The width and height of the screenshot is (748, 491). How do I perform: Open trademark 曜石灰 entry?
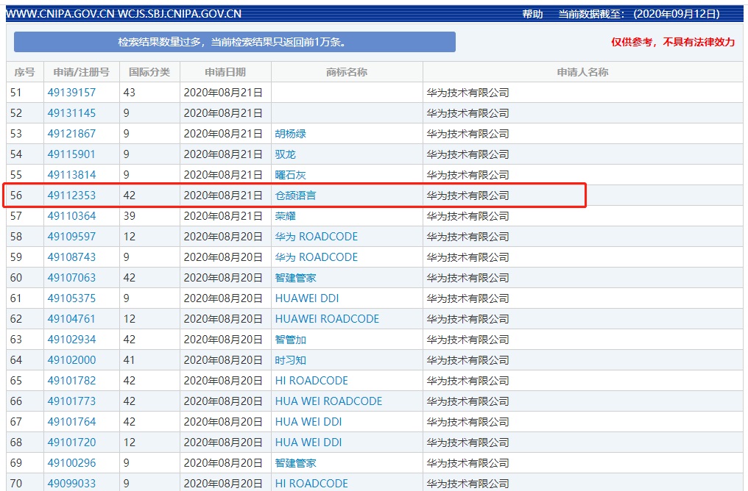[x=290, y=175]
